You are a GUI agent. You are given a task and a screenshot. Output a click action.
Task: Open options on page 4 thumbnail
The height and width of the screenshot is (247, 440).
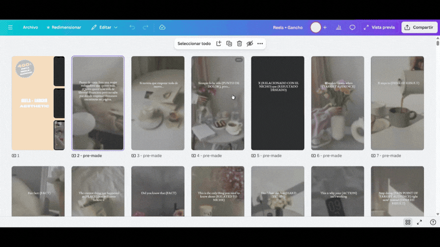238,60
